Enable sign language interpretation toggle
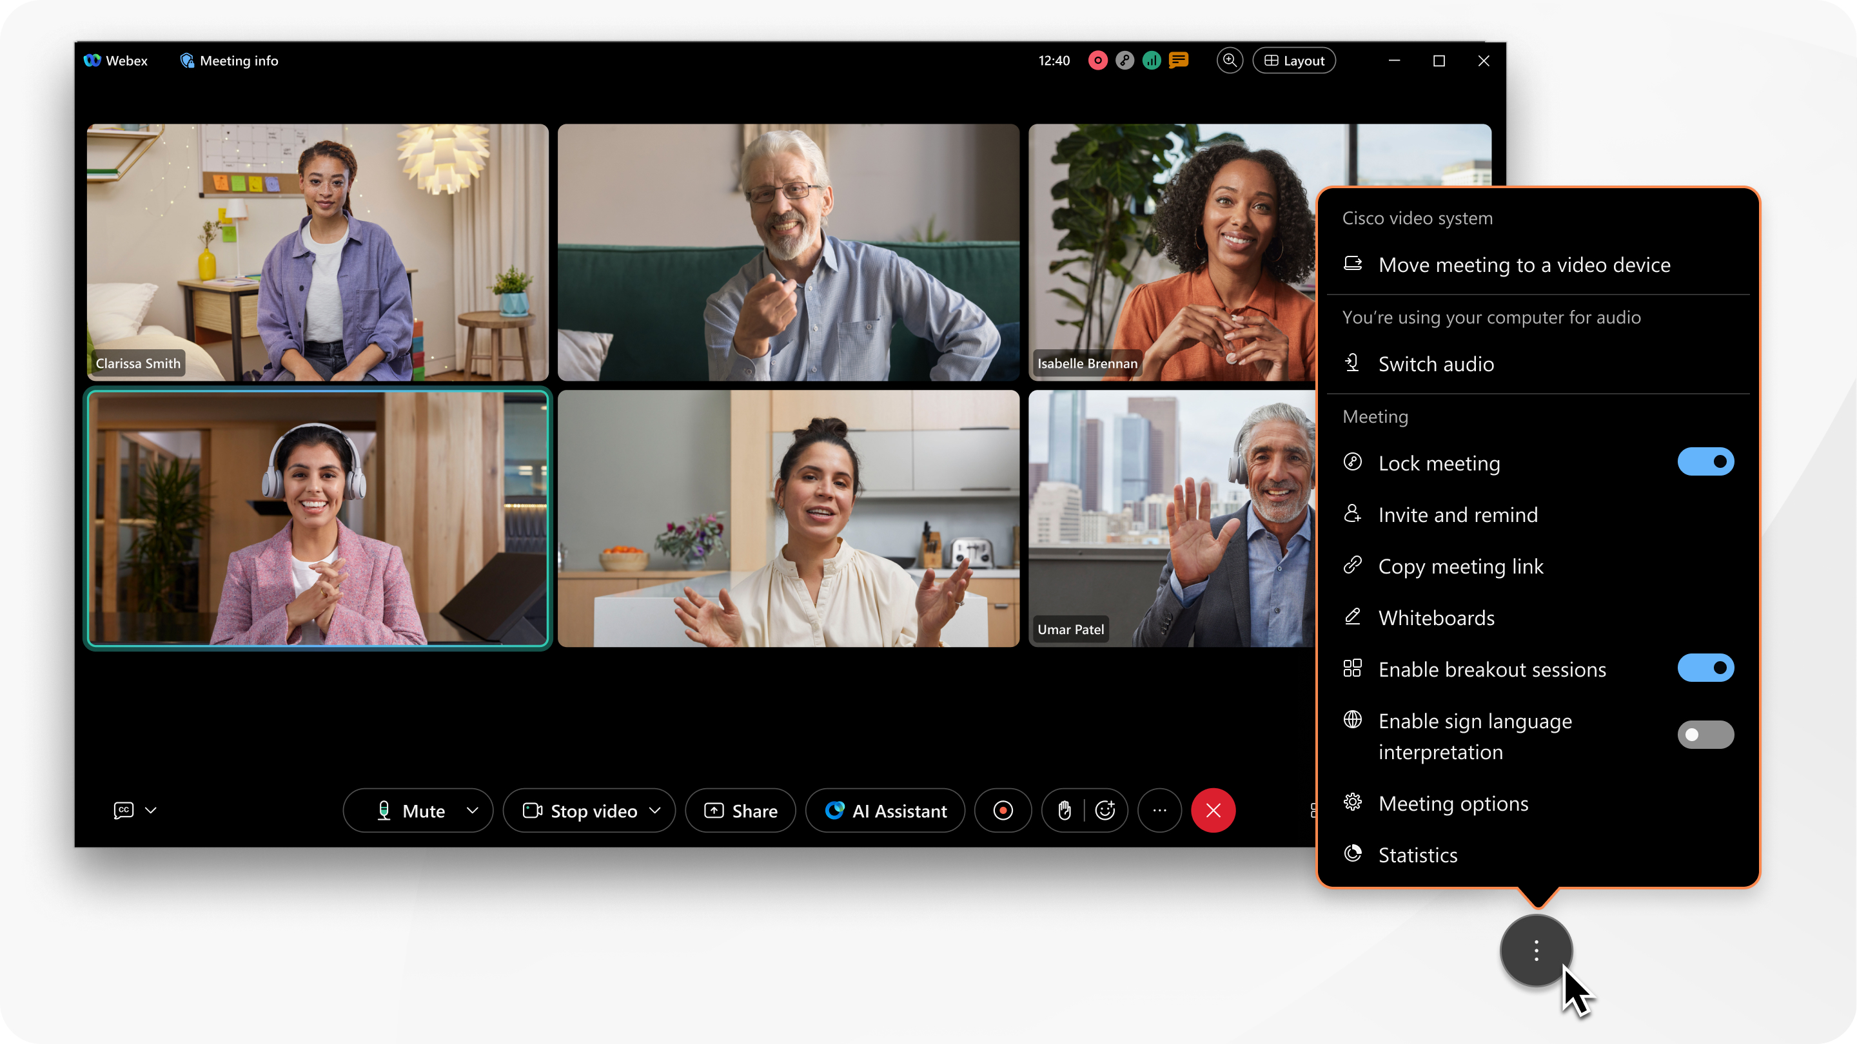This screenshot has height=1044, width=1857. pos(1705,734)
